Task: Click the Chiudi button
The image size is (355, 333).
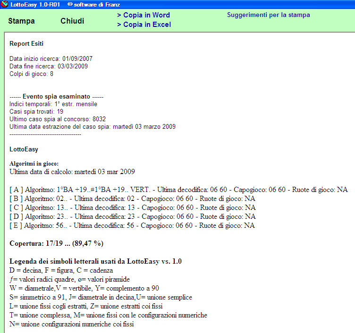Action: pyautogui.click(x=72, y=21)
